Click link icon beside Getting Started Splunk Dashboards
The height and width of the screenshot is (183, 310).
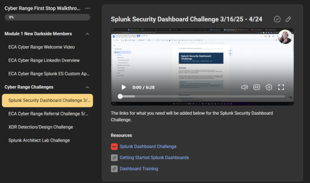114,158
